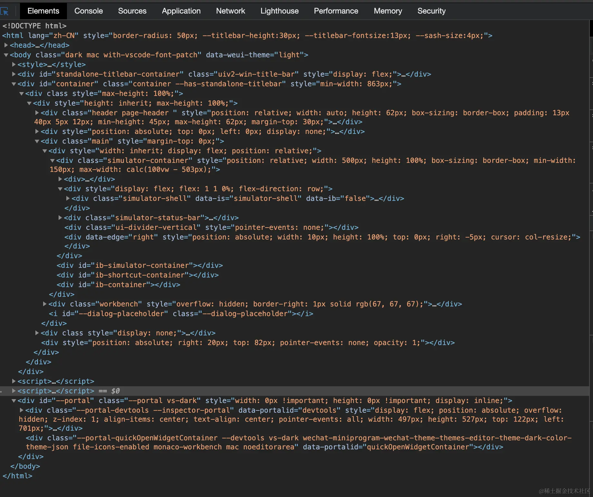Expand the selected script element
The width and height of the screenshot is (593, 497).
click(x=14, y=391)
